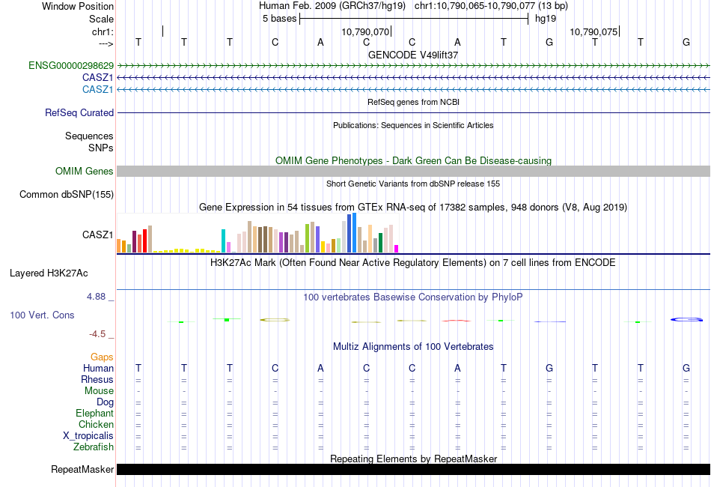
Task: Click the Sequences subtrack label
Action: pyautogui.click(x=89, y=136)
